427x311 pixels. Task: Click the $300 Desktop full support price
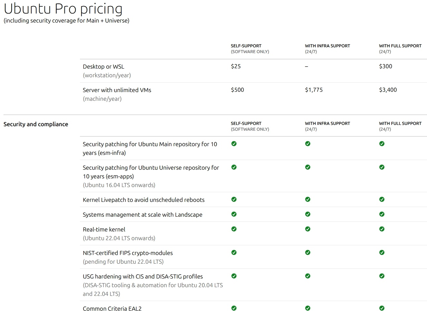386,66
